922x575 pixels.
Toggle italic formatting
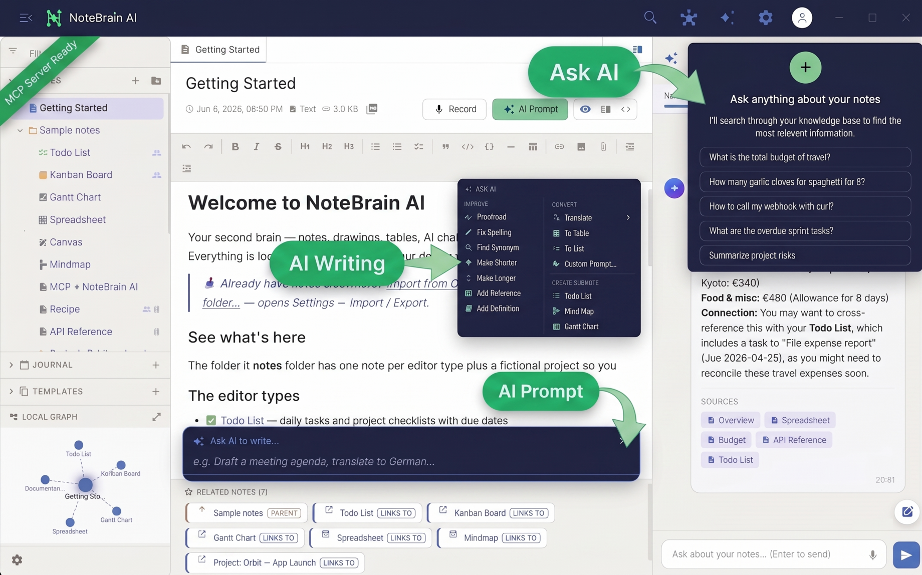coord(256,147)
